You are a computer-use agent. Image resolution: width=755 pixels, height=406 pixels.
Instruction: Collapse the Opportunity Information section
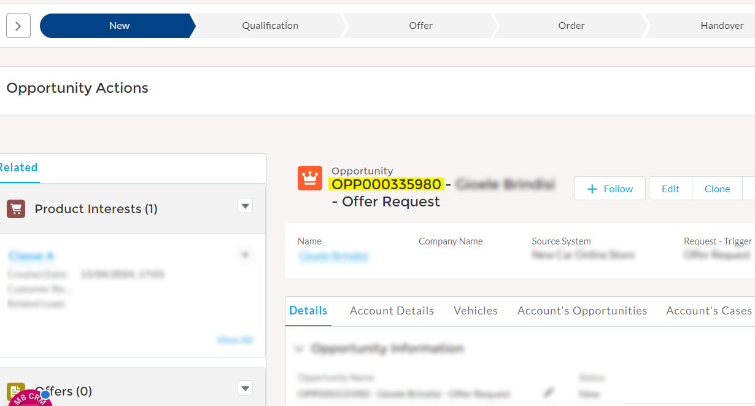click(x=300, y=349)
